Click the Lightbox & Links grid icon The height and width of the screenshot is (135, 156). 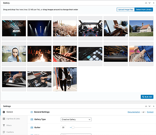tap(4, 119)
